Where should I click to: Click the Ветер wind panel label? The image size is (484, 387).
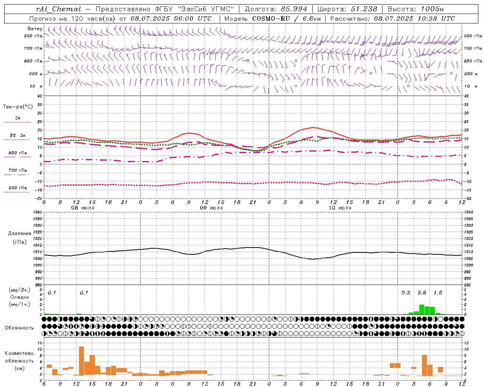[x=35, y=29]
